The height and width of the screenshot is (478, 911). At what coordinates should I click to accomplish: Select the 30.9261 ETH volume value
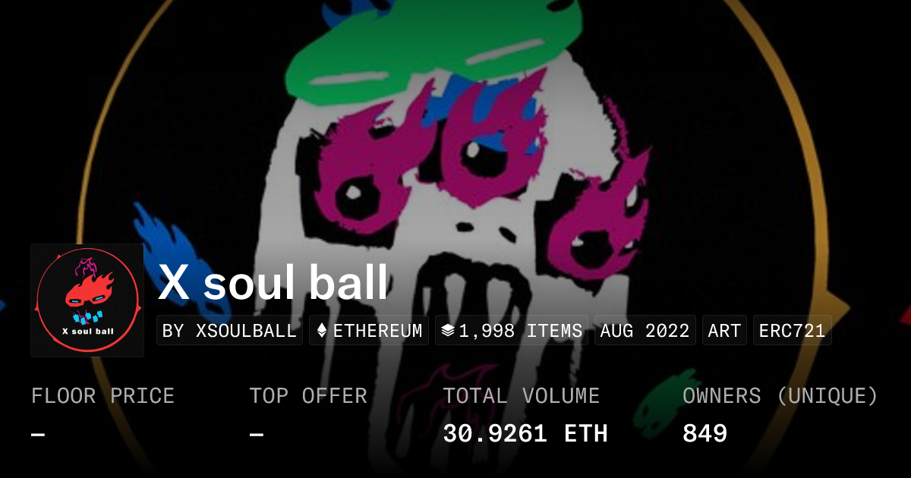pyautogui.click(x=525, y=433)
